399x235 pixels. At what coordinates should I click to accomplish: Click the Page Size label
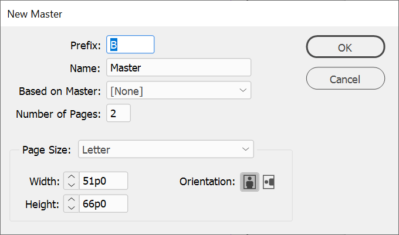(47, 149)
